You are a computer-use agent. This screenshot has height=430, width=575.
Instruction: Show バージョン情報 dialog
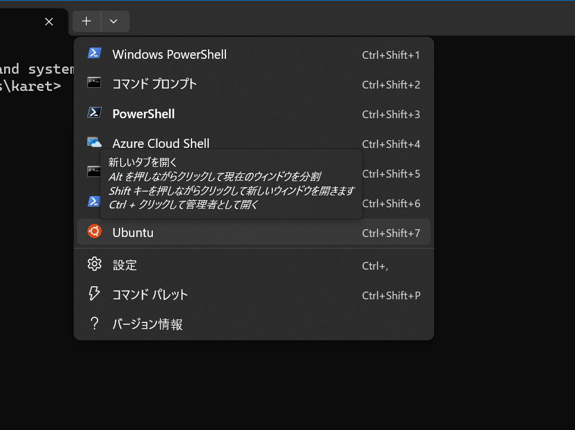pyautogui.click(x=254, y=324)
